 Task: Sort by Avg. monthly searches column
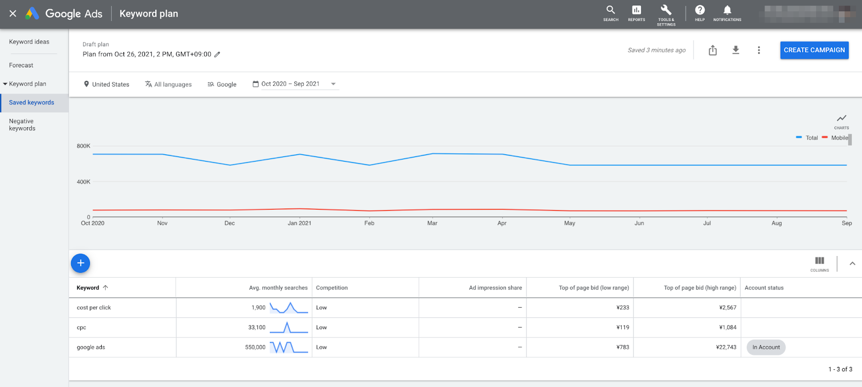278,288
